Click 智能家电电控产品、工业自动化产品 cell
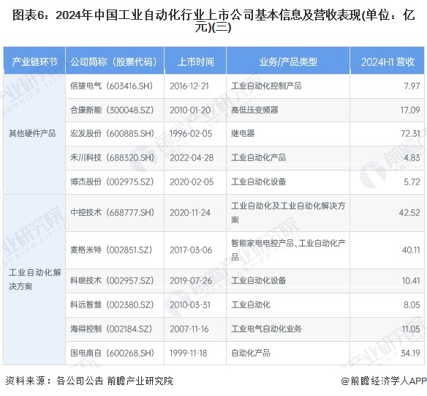The width and height of the screenshot is (427, 396). point(288,250)
